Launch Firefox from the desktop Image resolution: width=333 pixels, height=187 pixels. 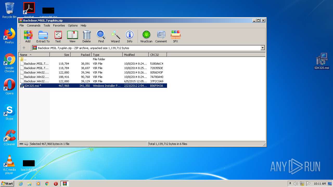point(9,36)
